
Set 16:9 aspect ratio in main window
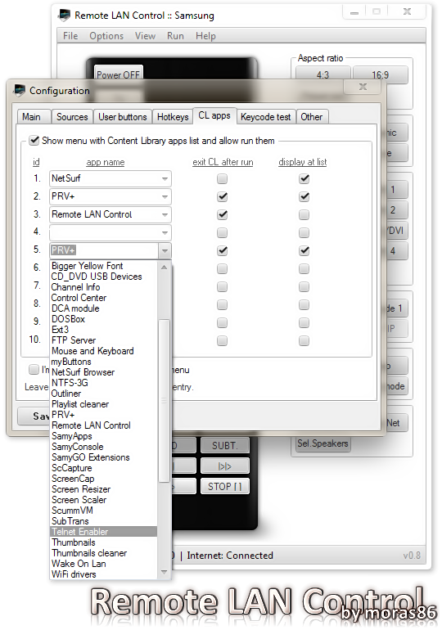(380, 75)
